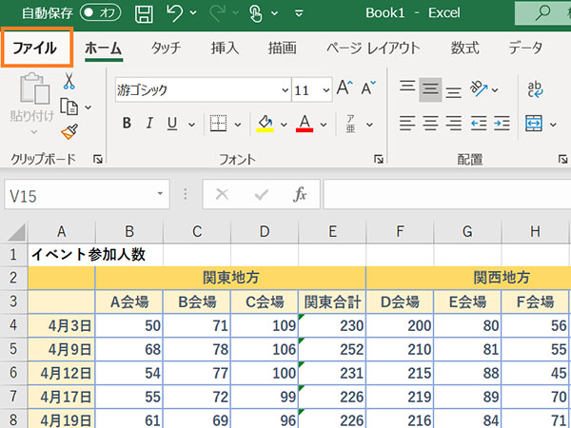Open the font name dropdown

[x=285, y=91]
